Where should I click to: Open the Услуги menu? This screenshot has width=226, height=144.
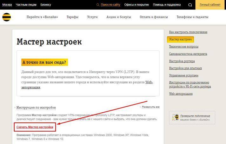pos(92,17)
